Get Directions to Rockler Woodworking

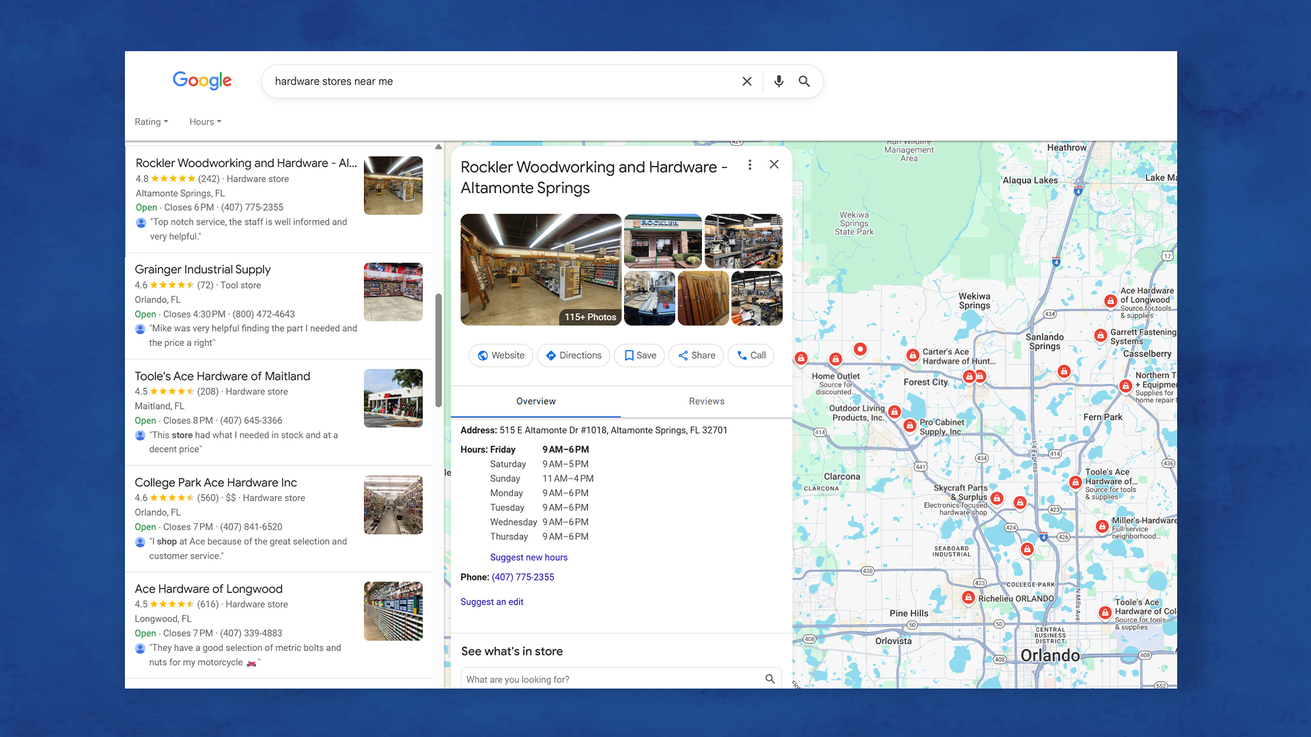[x=573, y=355]
